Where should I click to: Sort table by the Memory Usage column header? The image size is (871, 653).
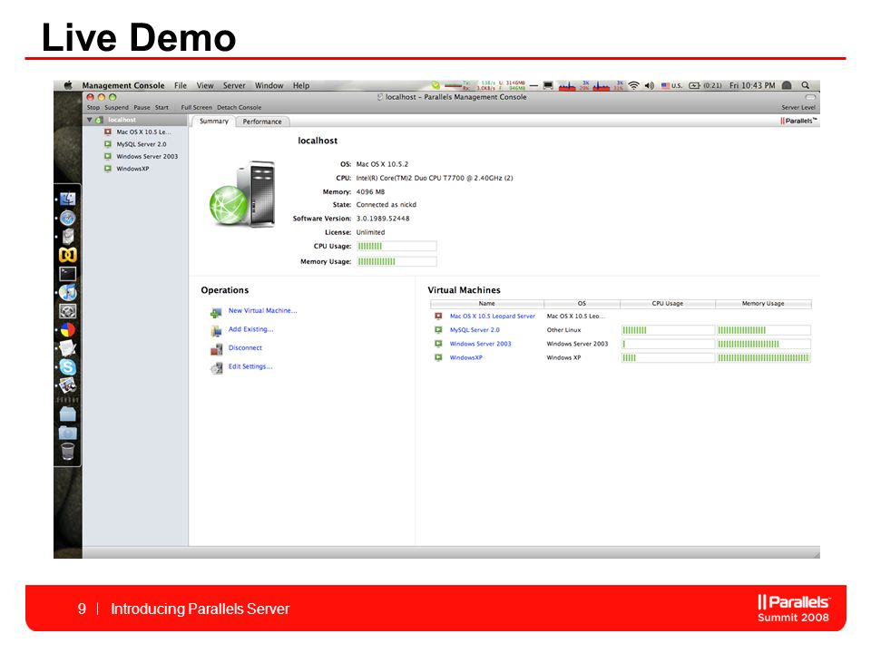pyautogui.click(x=764, y=304)
